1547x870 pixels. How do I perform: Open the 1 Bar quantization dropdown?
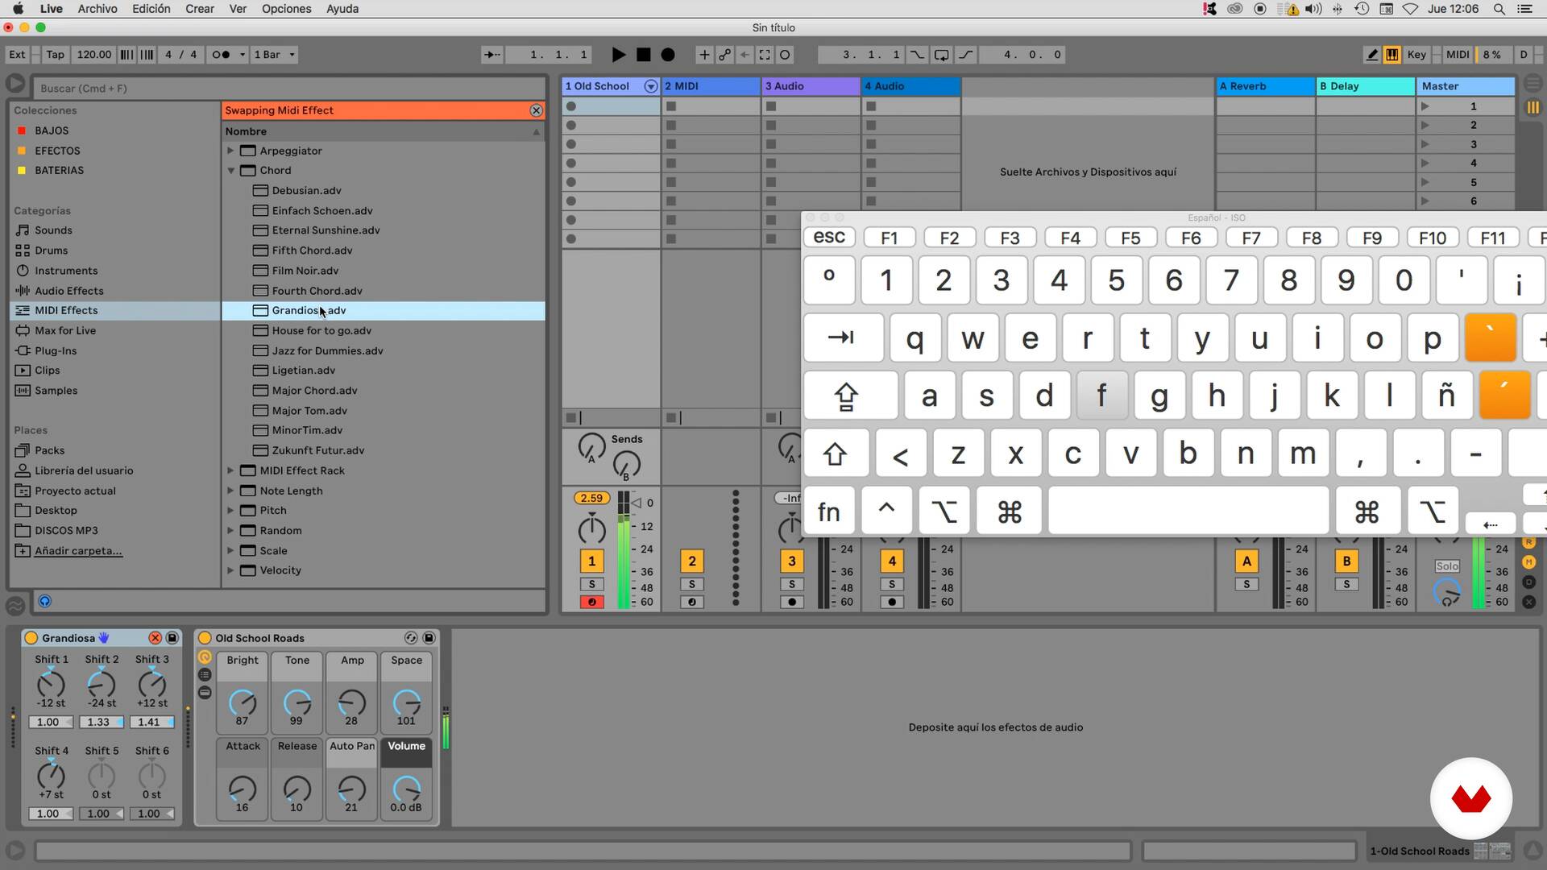point(274,55)
